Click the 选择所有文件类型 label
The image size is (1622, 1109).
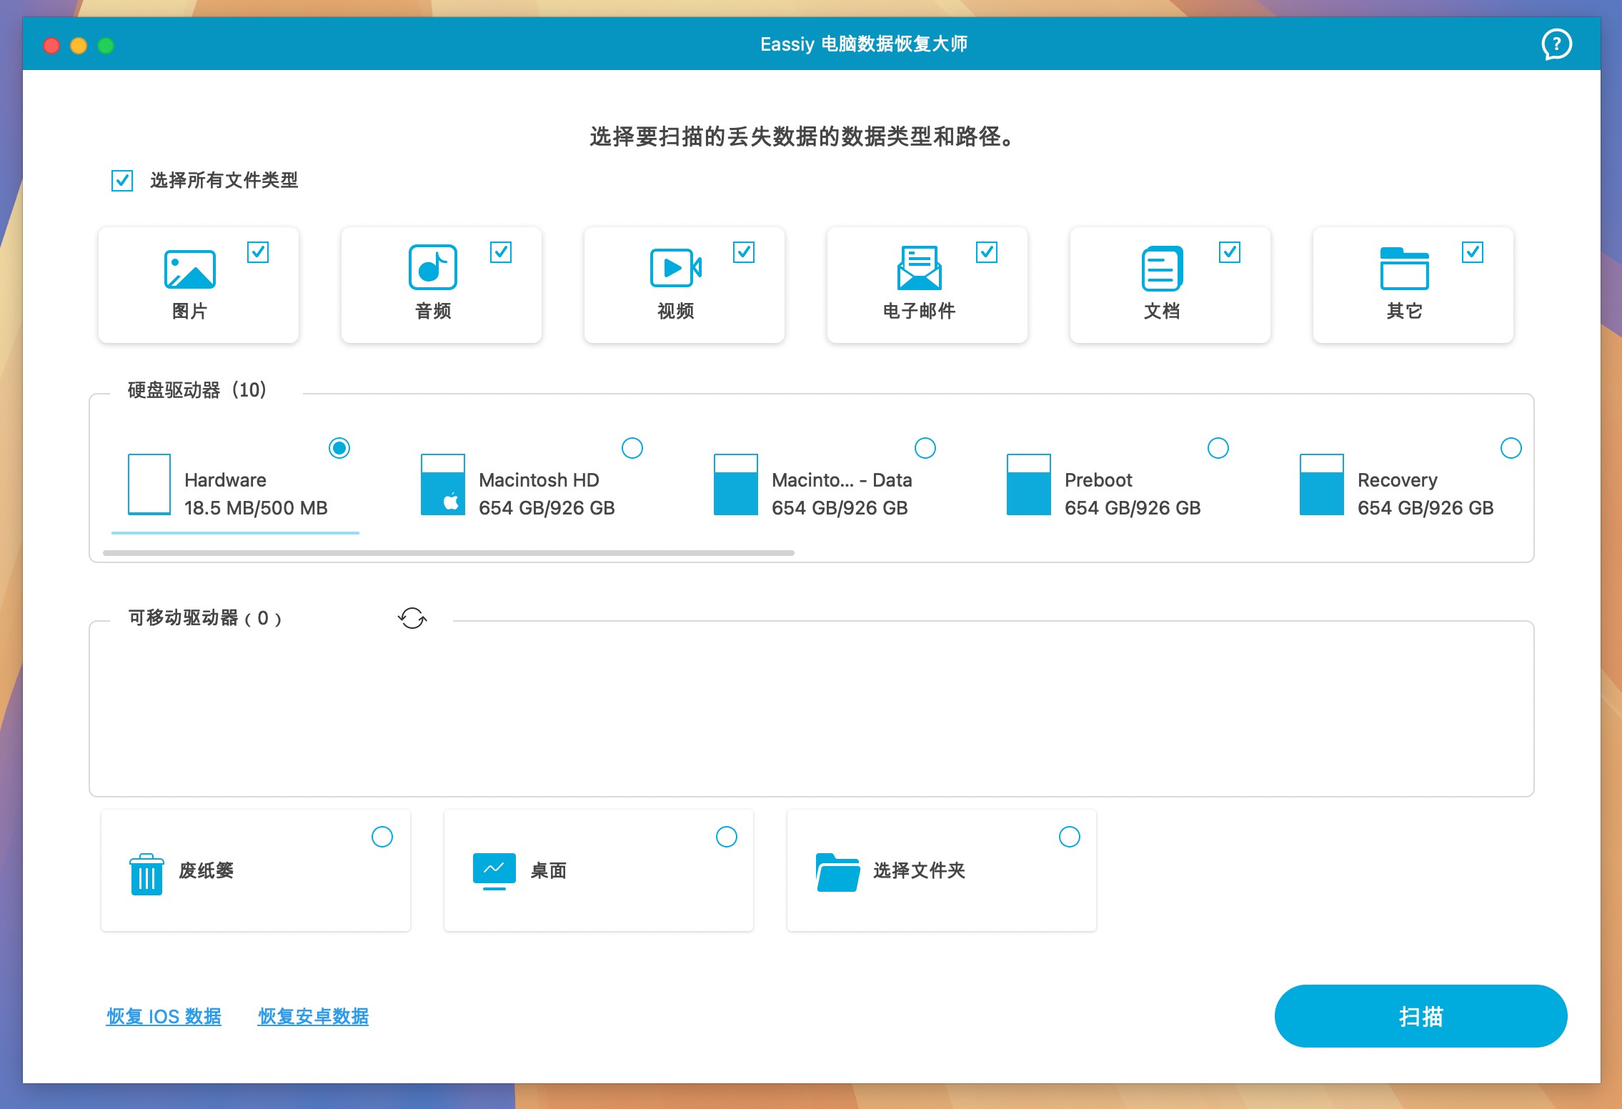[224, 180]
